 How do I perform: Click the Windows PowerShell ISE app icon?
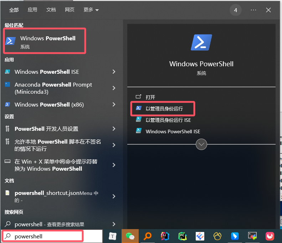tap(7, 72)
